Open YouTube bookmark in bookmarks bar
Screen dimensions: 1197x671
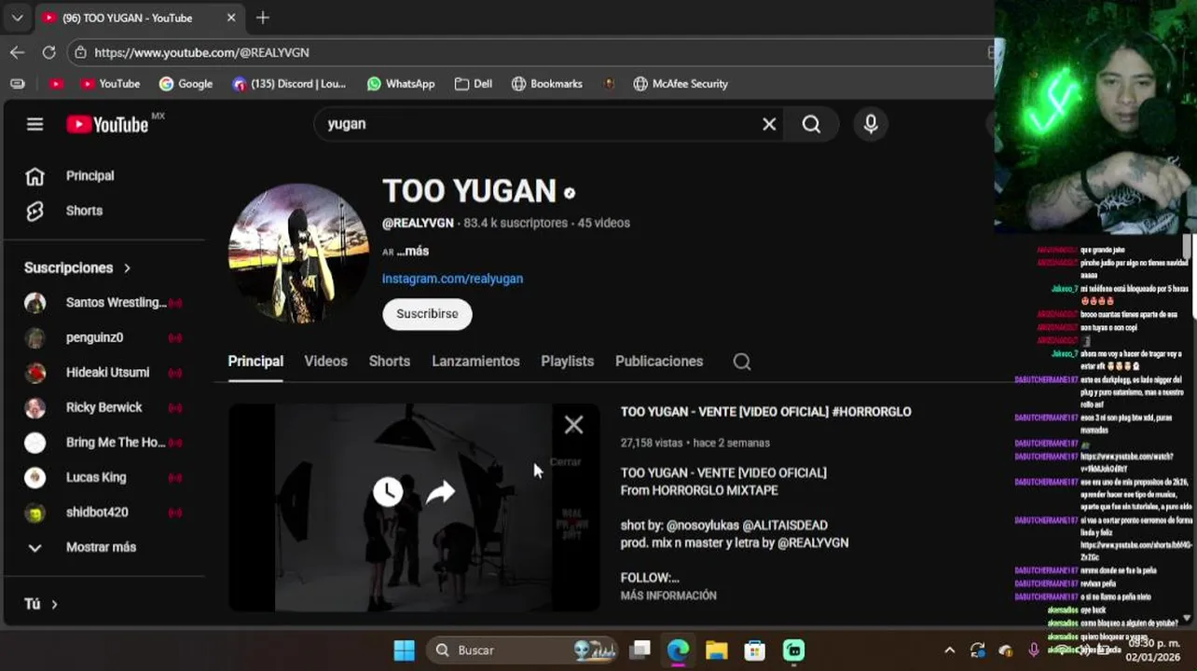(110, 84)
